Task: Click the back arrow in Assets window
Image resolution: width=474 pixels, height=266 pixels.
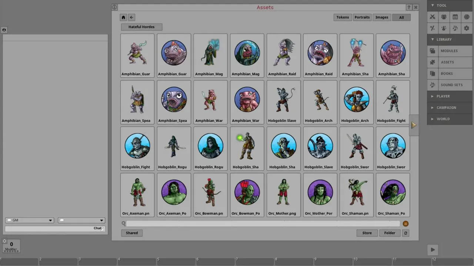Action: (x=131, y=17)
